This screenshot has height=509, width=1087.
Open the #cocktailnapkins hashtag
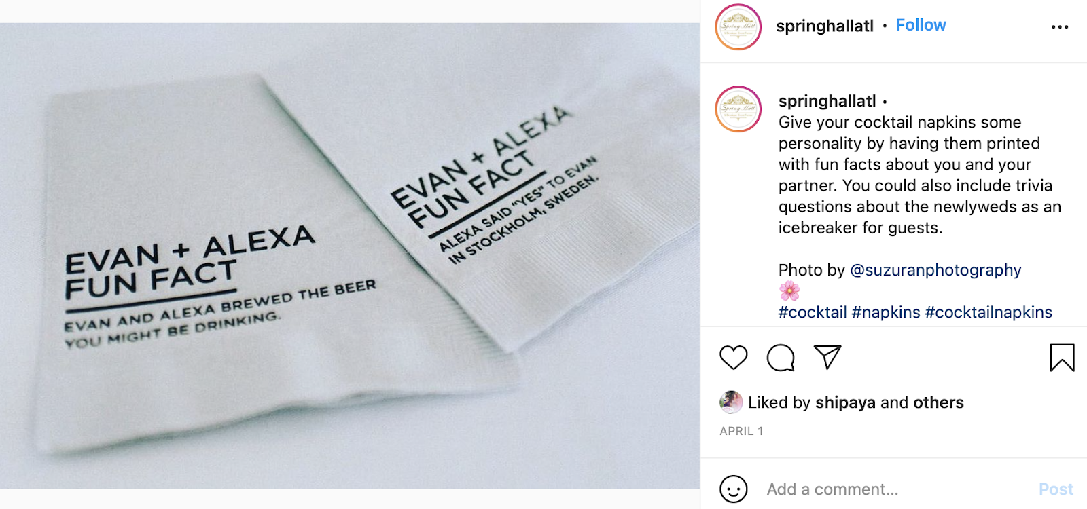pos(988,312)
